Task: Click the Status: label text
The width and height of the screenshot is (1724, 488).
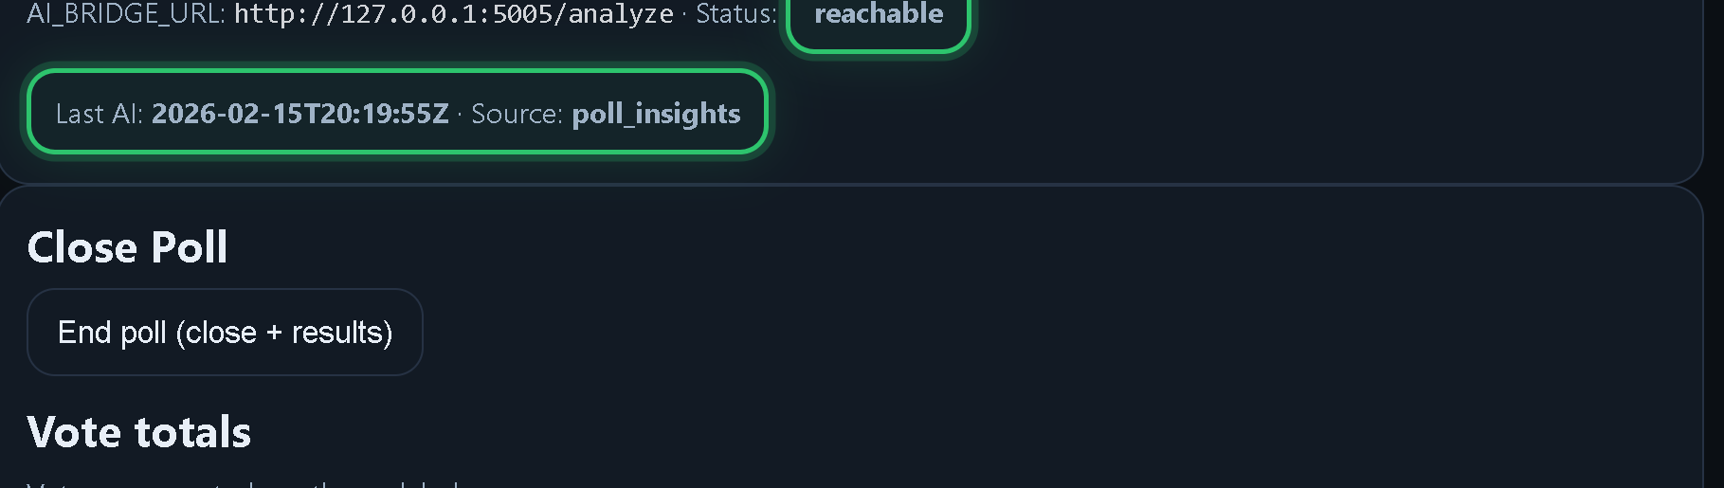Action: click(735, 14)
